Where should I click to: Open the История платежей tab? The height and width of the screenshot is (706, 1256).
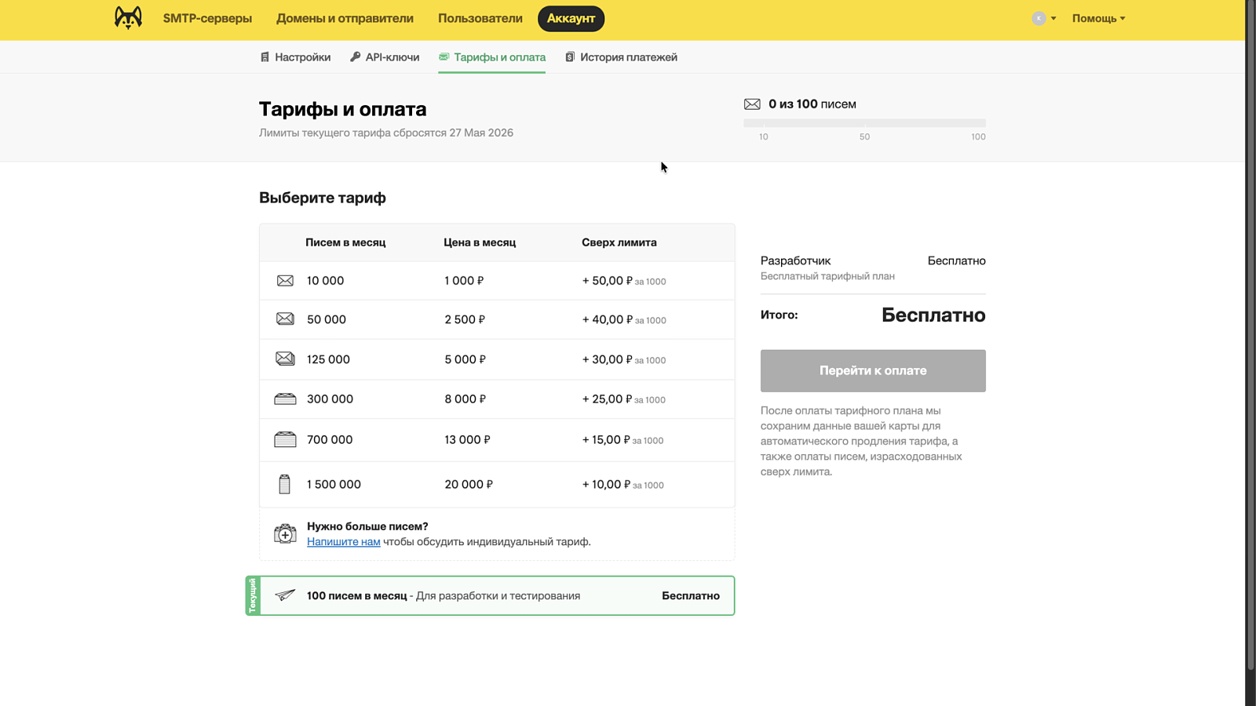621,57
